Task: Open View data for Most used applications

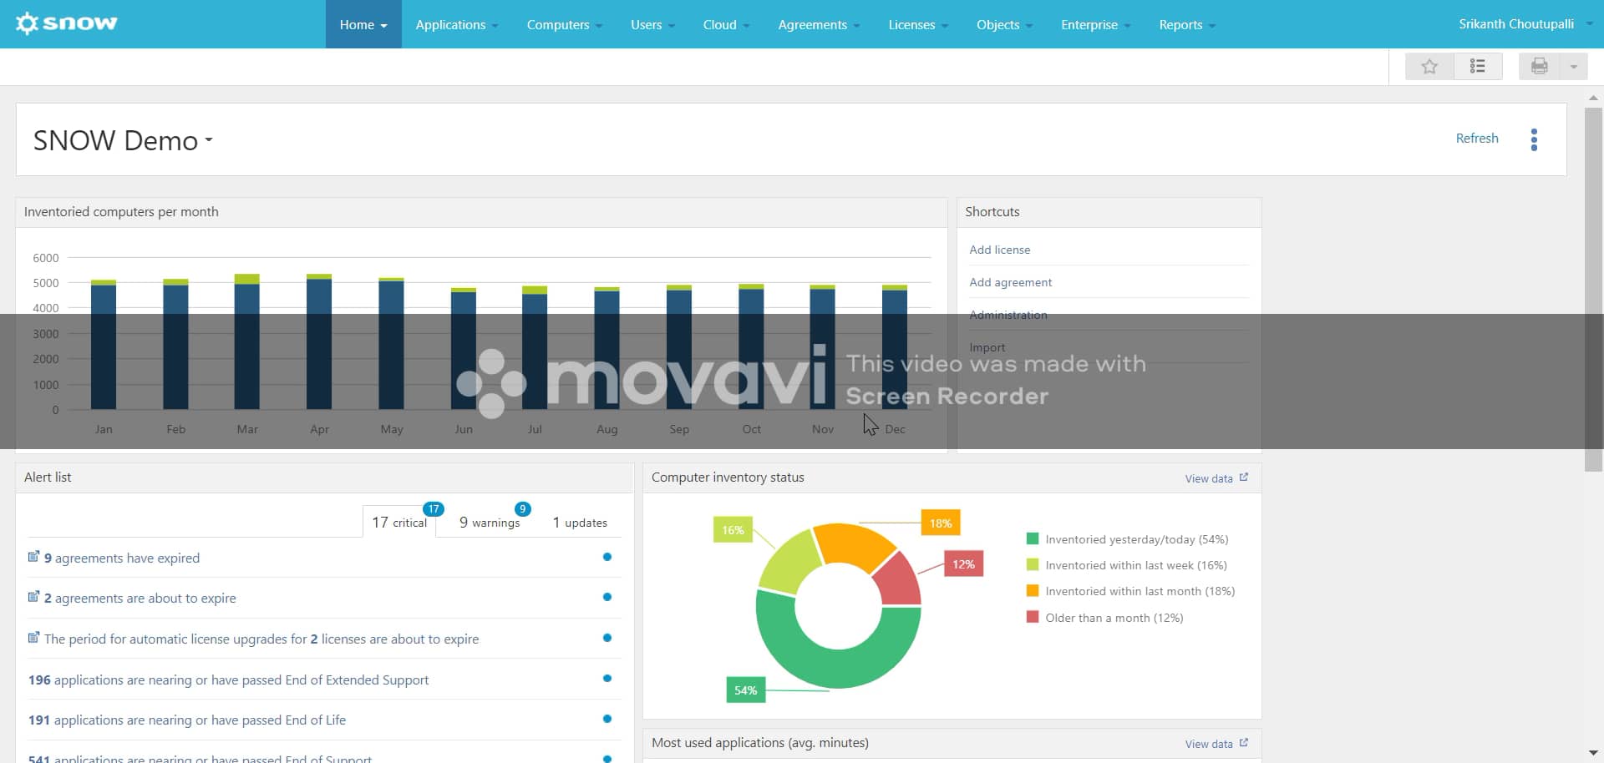Action: pos(1209,743)
